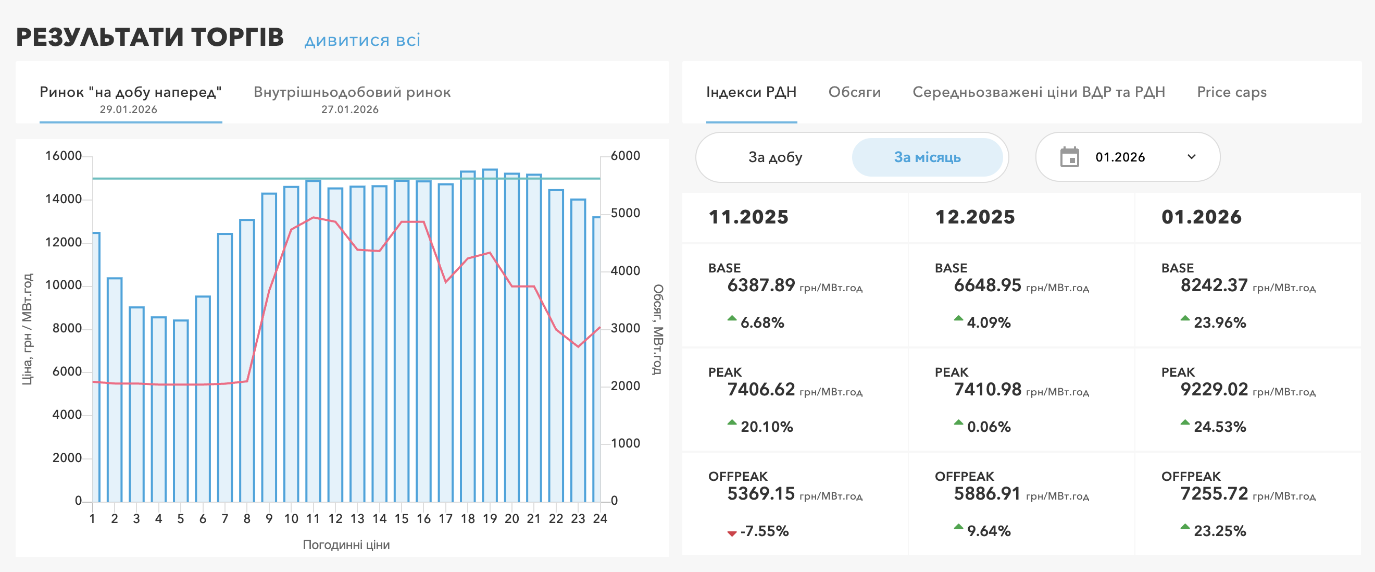1375x572 pixels.
Task: Click the red price line peak at hour 11
Action: pyautogui.click(x=314, y=217)
